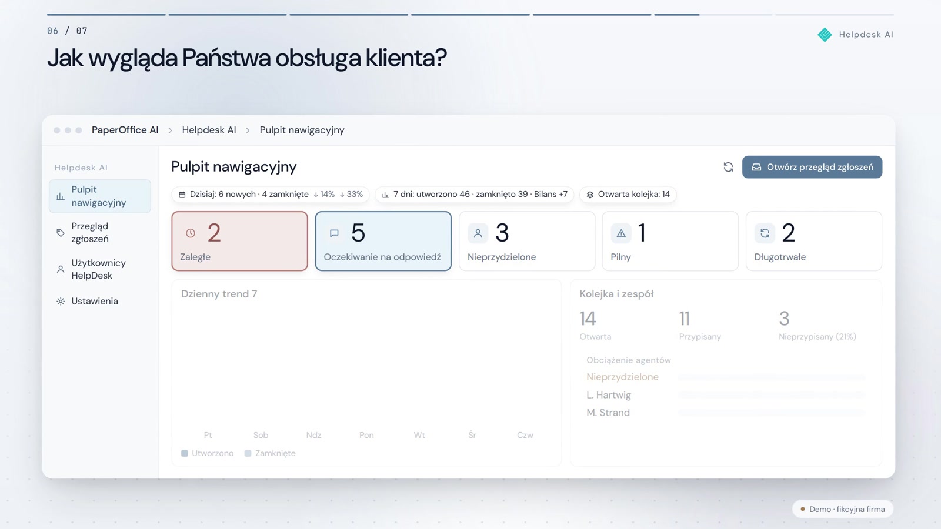Click the Nieprzypisany (21%) statistic
The image size is (941, 529).
(817, 325)
